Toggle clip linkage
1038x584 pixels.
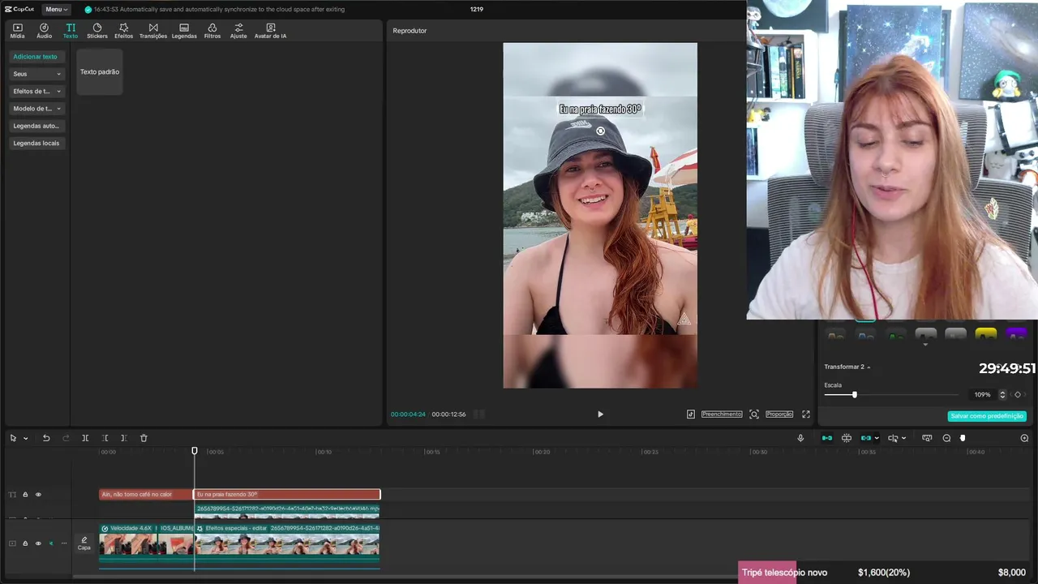866,438
